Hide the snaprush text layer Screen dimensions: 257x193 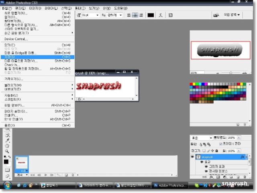[192, 157]
